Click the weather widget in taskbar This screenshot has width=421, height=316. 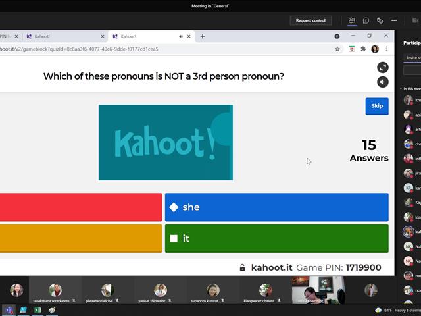tap(398, 311)
